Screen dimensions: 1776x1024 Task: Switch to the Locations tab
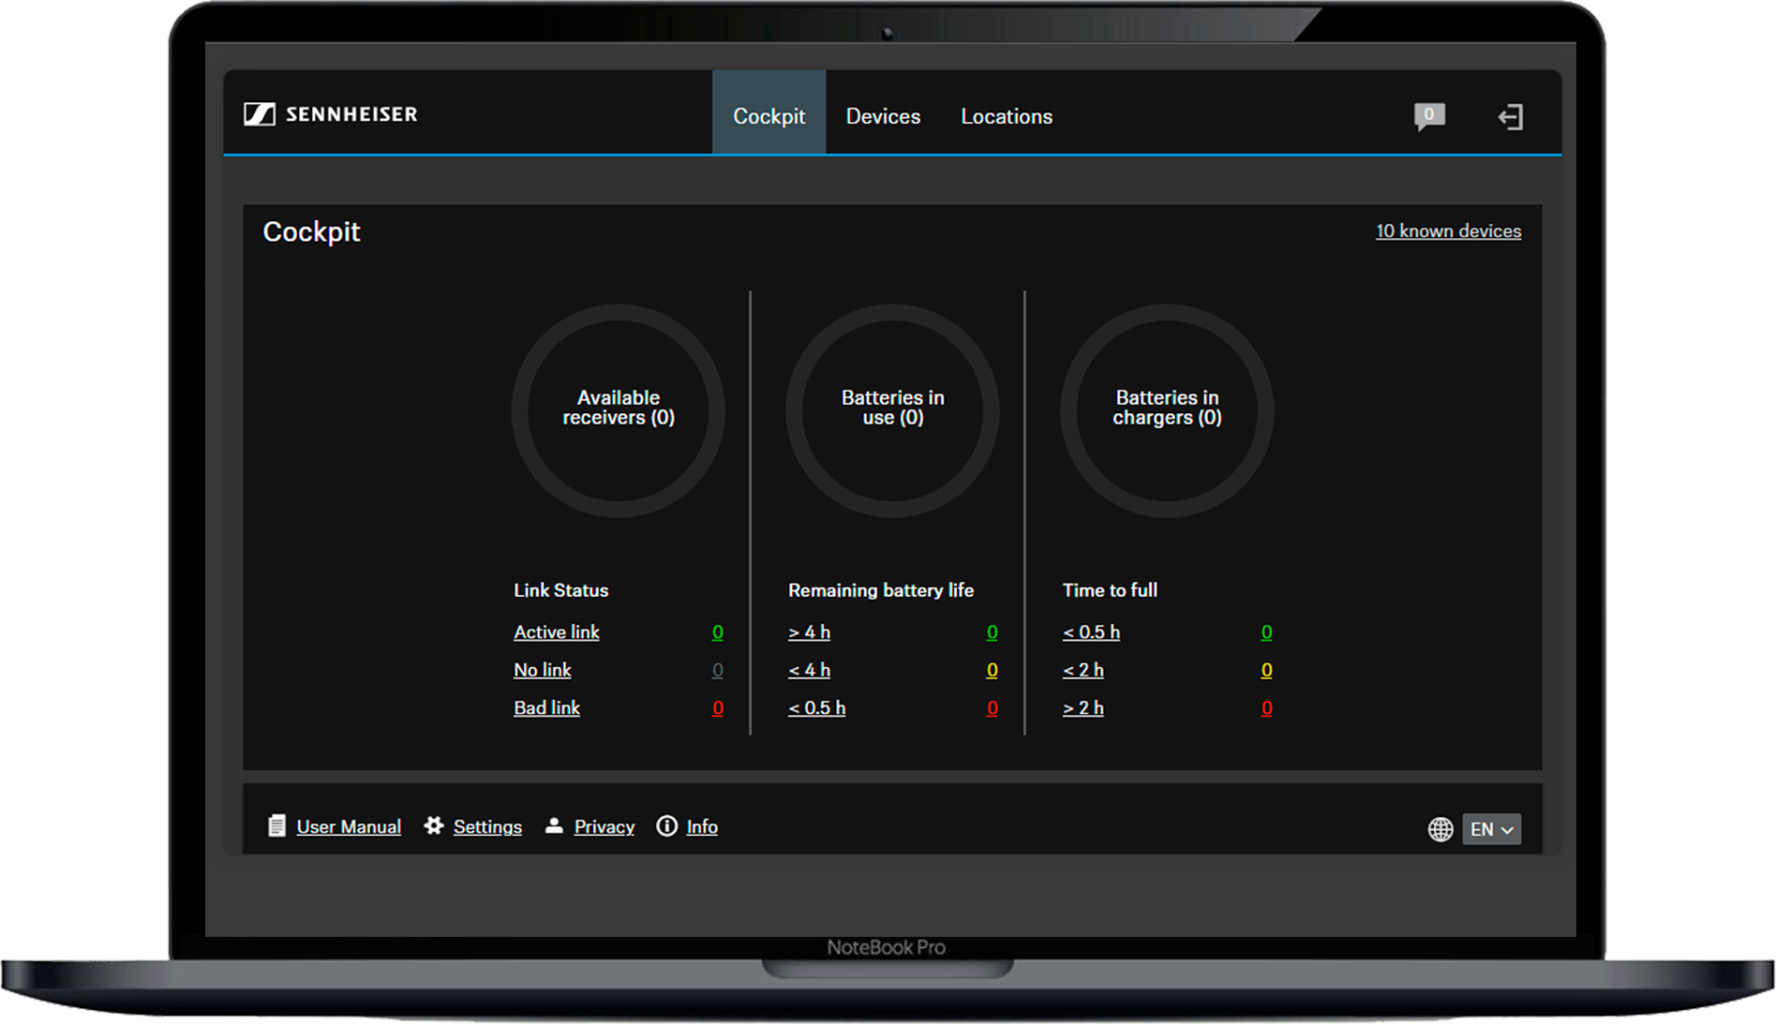(x=1006, y=116)
